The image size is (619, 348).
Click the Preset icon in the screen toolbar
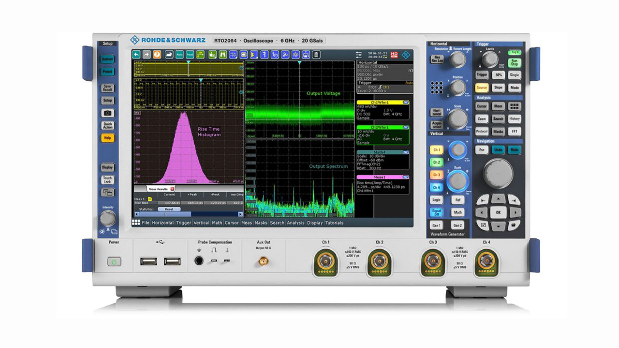pyautogui.click(x=190, y=55)
